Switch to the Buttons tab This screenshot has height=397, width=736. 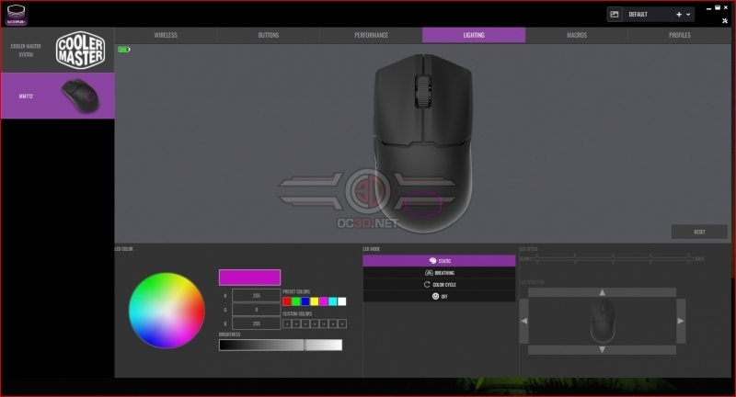tap(269, 35)
